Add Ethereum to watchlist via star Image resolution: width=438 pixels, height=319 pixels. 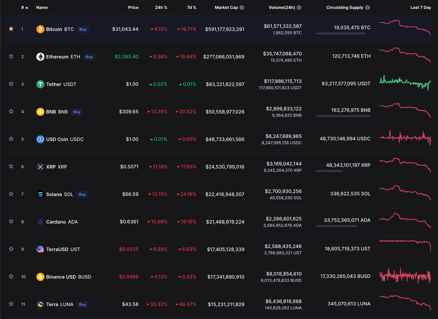point(11,56)
